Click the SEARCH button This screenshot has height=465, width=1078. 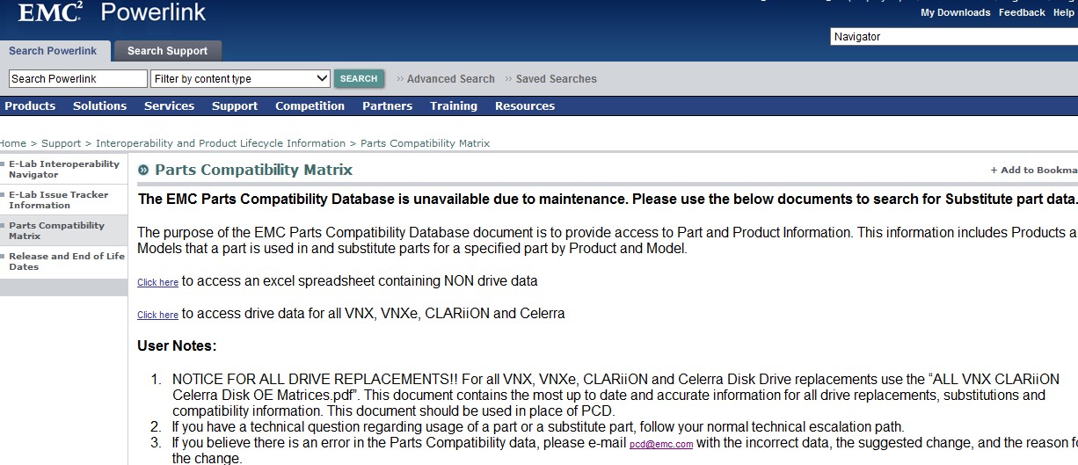[359, 79]
